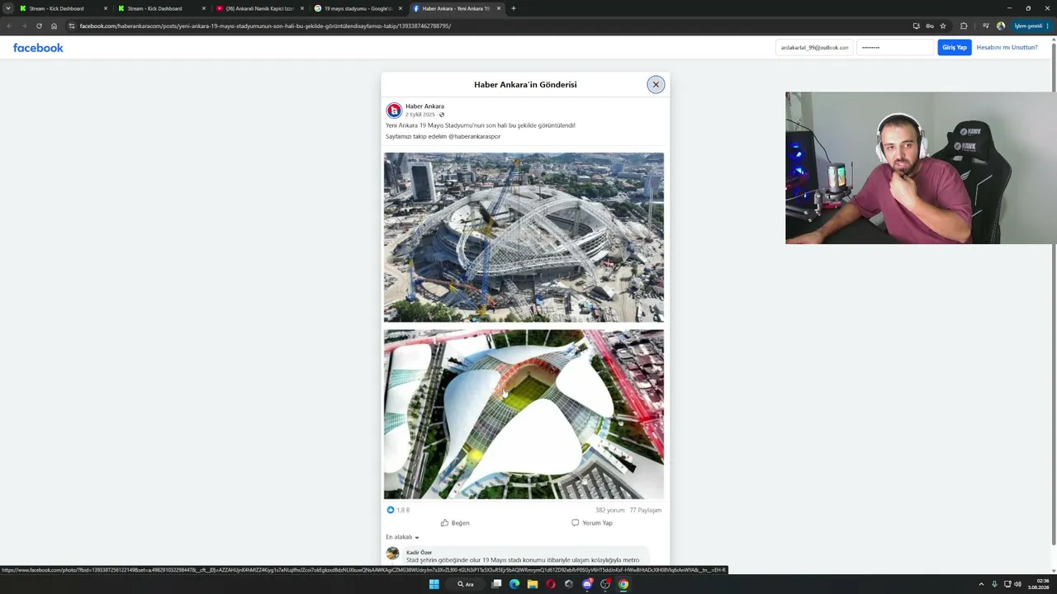Image resolution: width=1057 pixels, height=594 pixels.
Task: Expand the En alakalı comment sorting dropdown
Action: [x=402, y=537]
